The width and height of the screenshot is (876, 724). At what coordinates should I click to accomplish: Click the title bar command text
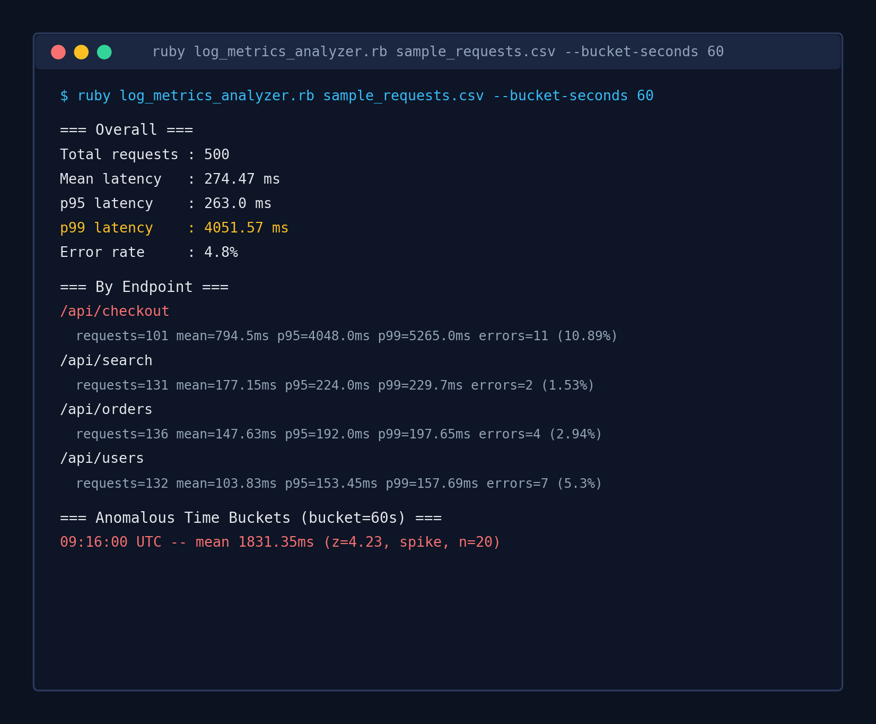pyautogui.click(x=438, y=52)
